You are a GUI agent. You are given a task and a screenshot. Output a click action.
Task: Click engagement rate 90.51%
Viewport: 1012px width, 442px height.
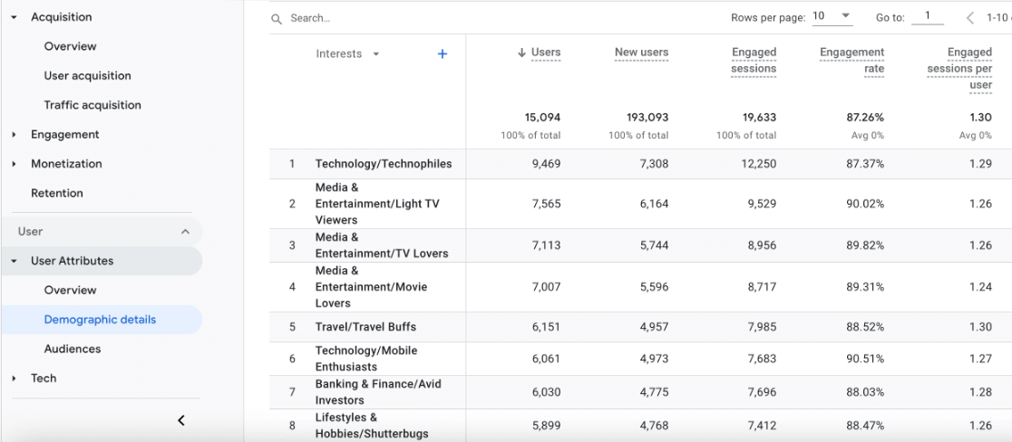click(865, 359)
